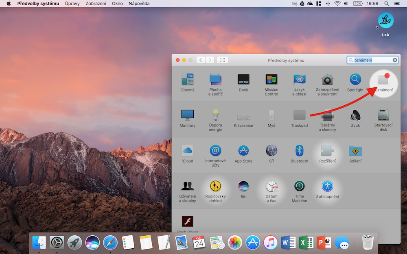The image size is (407, 254).
Task: Open the Nápověda menu
Action: pos(139,4)
